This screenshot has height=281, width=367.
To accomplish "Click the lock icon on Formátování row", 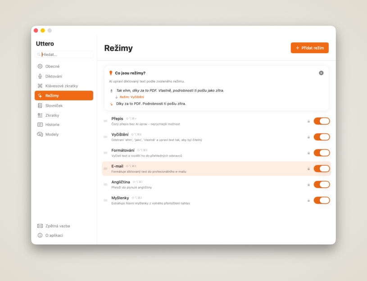I will 308,153.
